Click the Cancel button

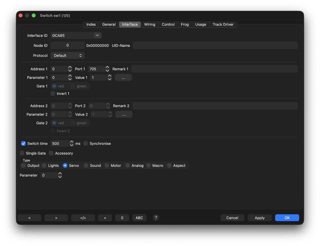[232, 218]
